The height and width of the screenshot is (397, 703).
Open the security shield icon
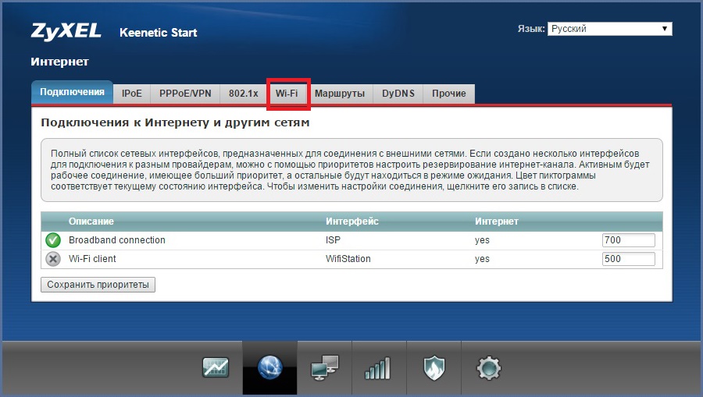click(434, 368)
